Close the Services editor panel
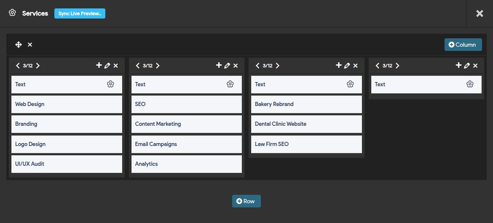The width and height of the screenshot is (493, 223). (x=480, y=13)
